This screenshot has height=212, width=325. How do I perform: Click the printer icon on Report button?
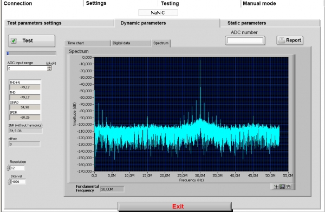(282, 40)
